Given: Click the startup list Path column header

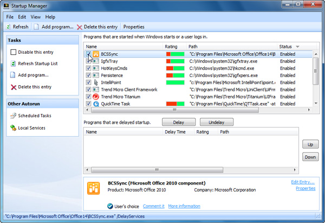Looking at the screenshot, I should [232, 47].
